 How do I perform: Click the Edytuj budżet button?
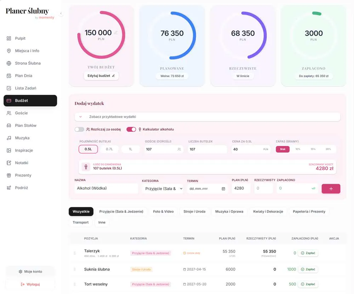[101, 76]
